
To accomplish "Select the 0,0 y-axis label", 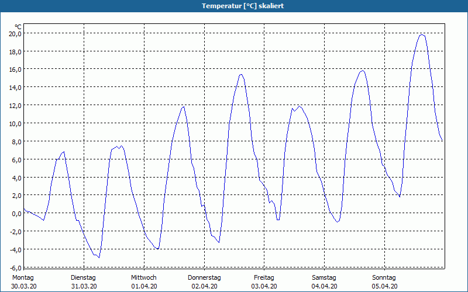I will [16, 214].
